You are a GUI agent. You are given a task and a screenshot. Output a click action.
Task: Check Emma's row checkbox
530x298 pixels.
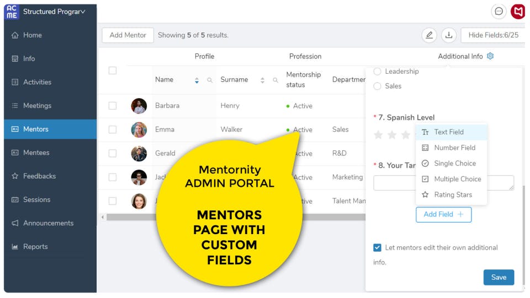click(113, 130)
